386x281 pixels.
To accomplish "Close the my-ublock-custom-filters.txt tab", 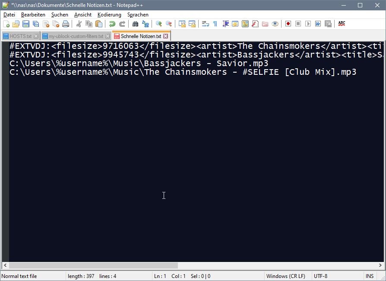I will [108, 36].
